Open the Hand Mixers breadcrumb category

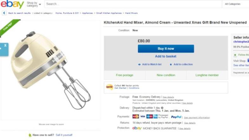point(131,13)
